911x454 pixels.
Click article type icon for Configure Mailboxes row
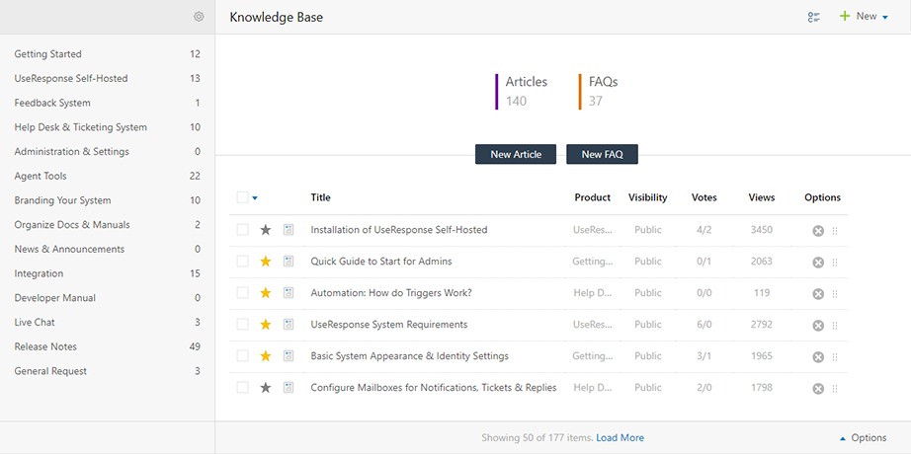(x=289, y=387)
